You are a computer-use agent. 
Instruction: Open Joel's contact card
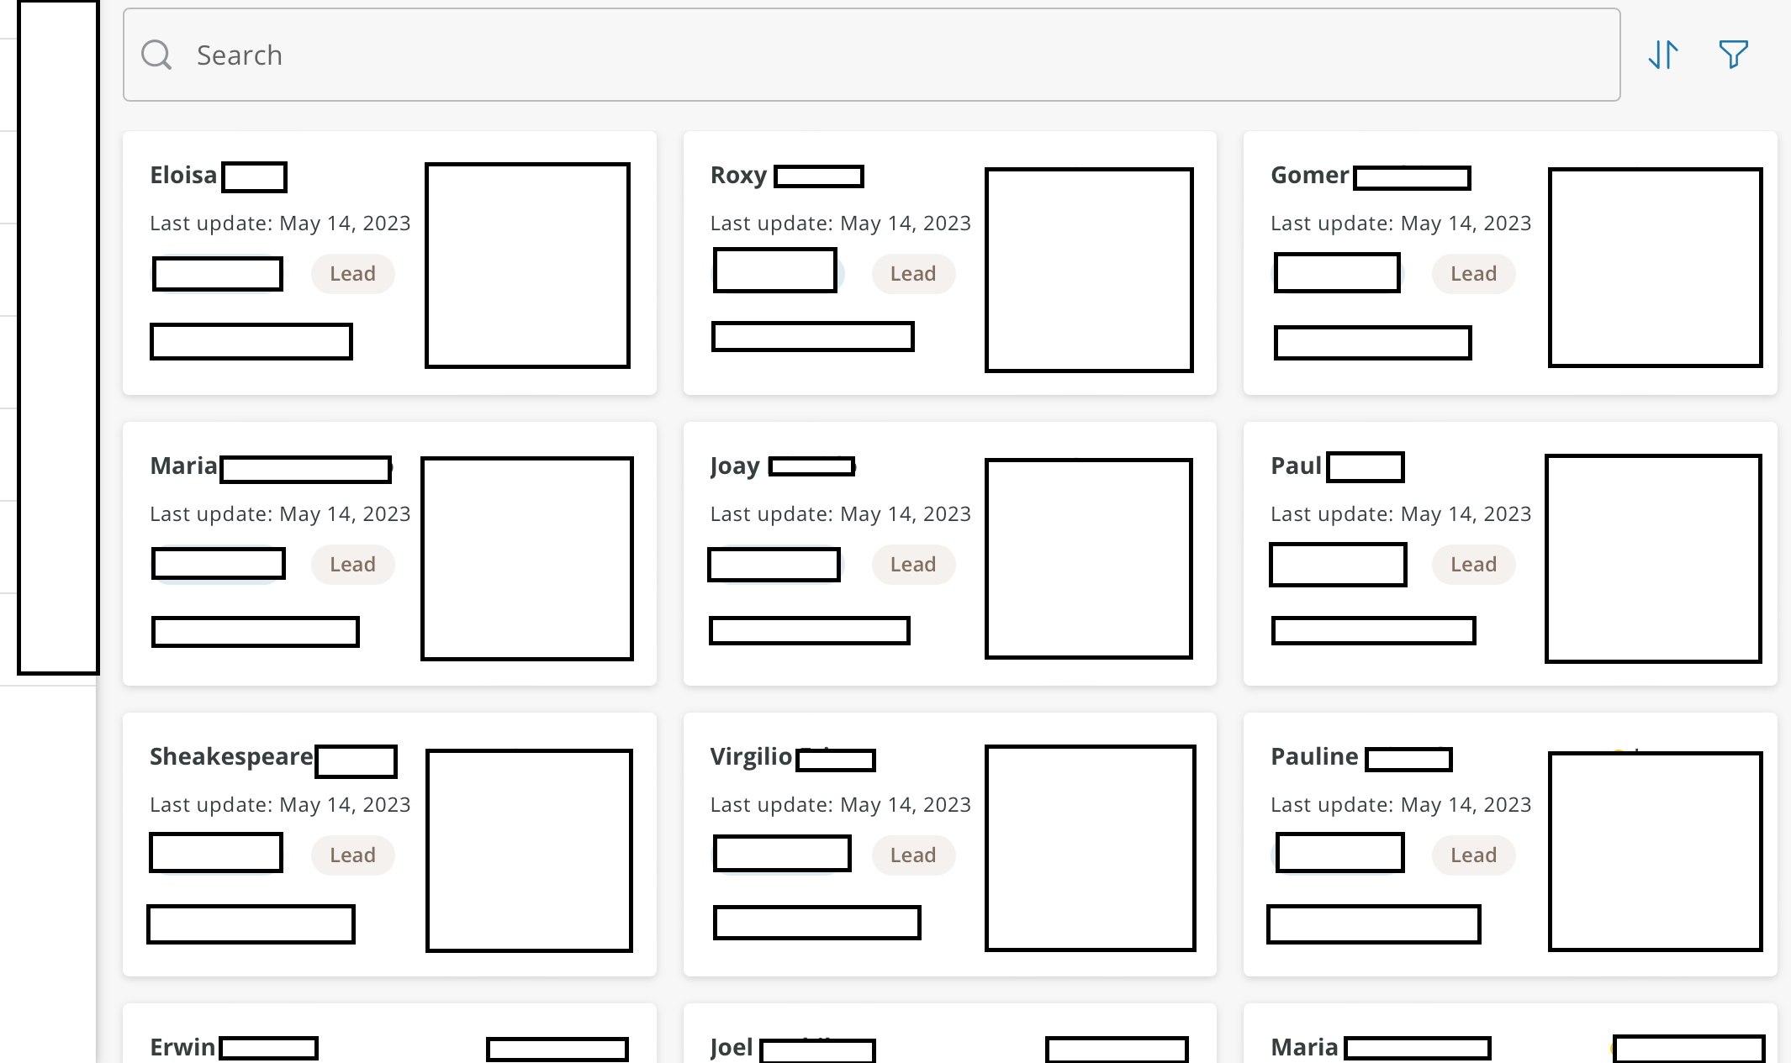point(732,1046)
